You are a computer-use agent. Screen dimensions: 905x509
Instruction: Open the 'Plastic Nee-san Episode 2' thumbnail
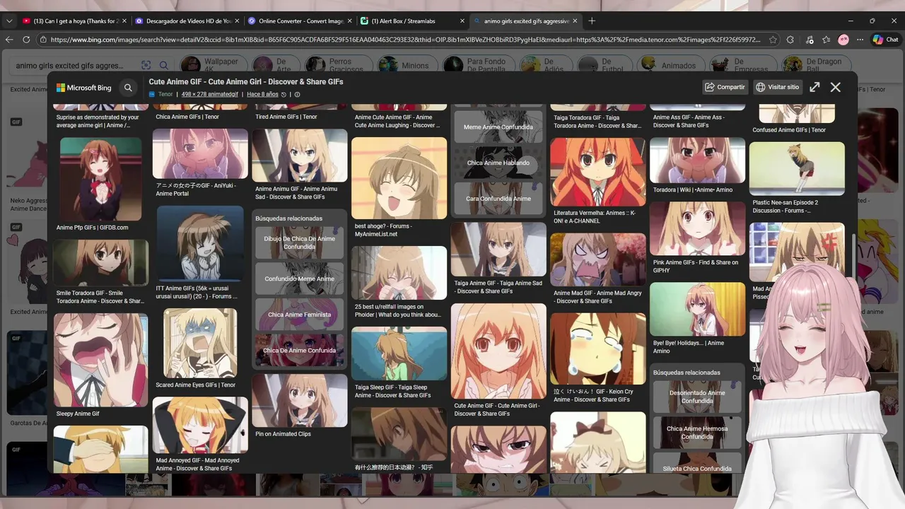[797, 169]
